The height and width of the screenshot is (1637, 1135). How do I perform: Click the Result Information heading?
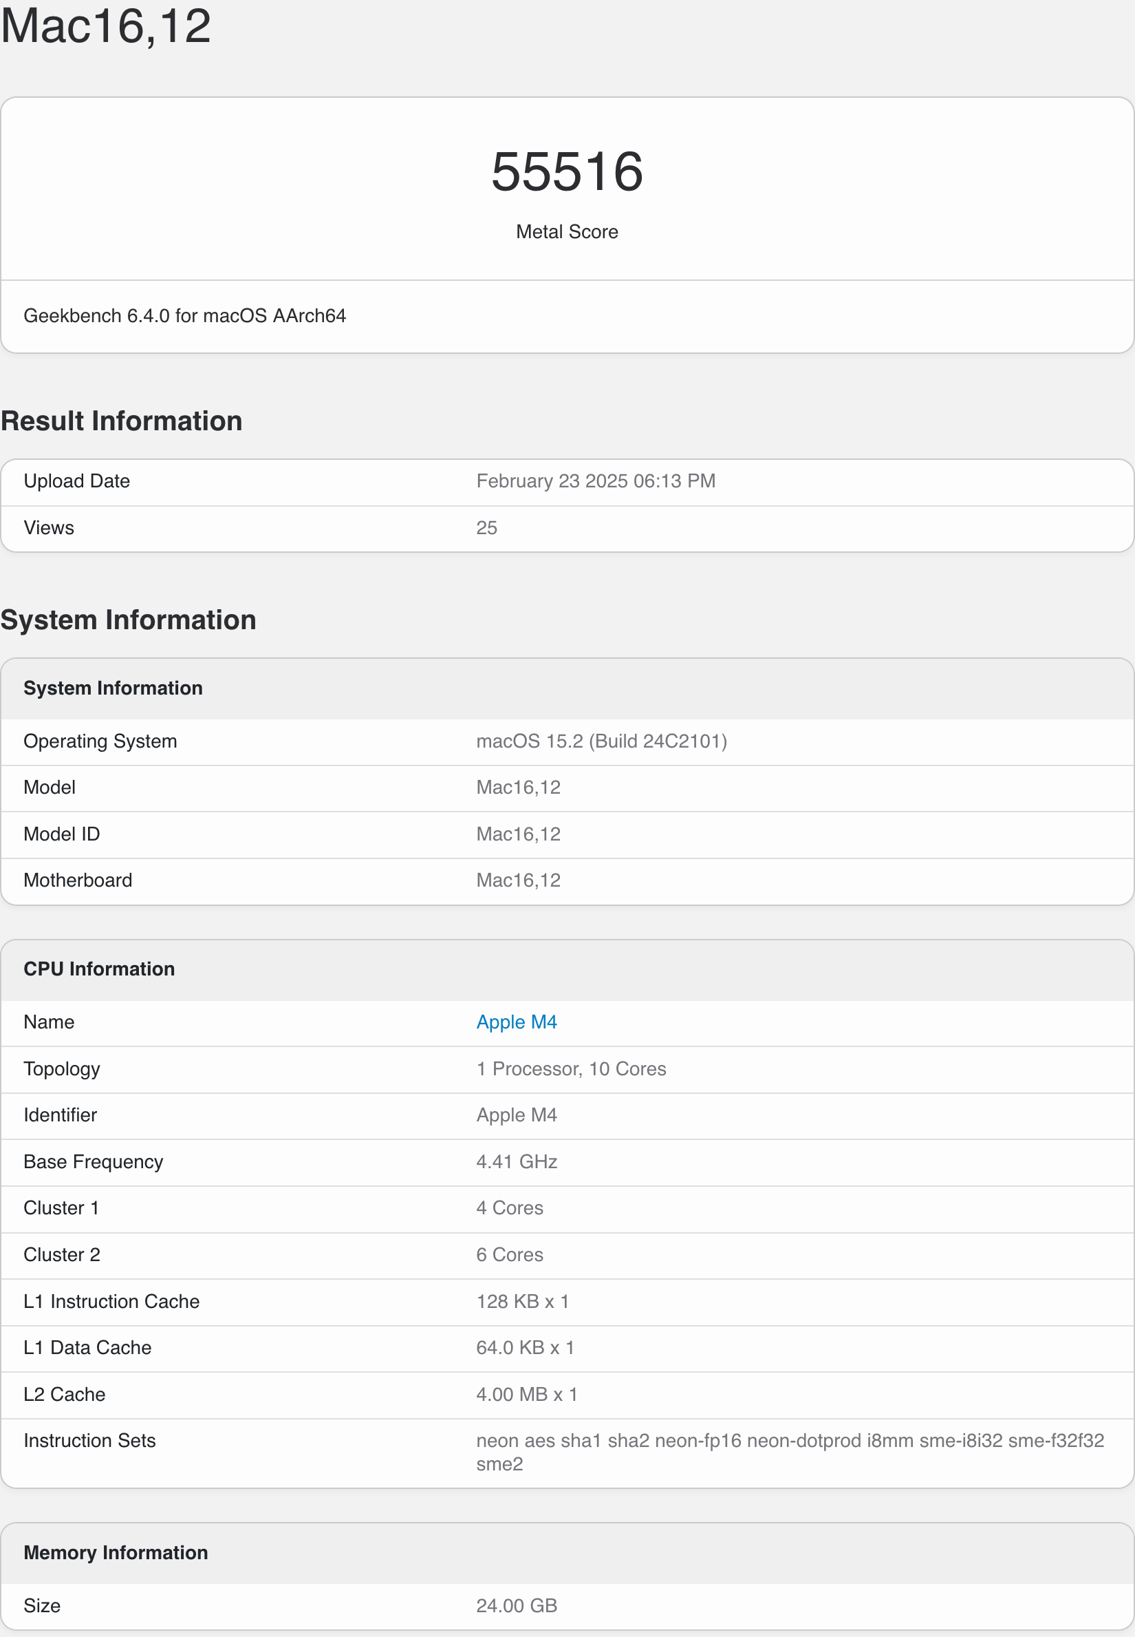(122, 421)
